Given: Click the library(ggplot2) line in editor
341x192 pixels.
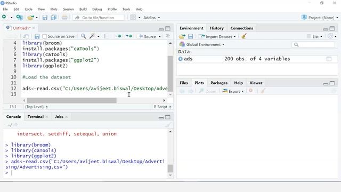Looking at the screenshot, I should [x=45, y=66].
